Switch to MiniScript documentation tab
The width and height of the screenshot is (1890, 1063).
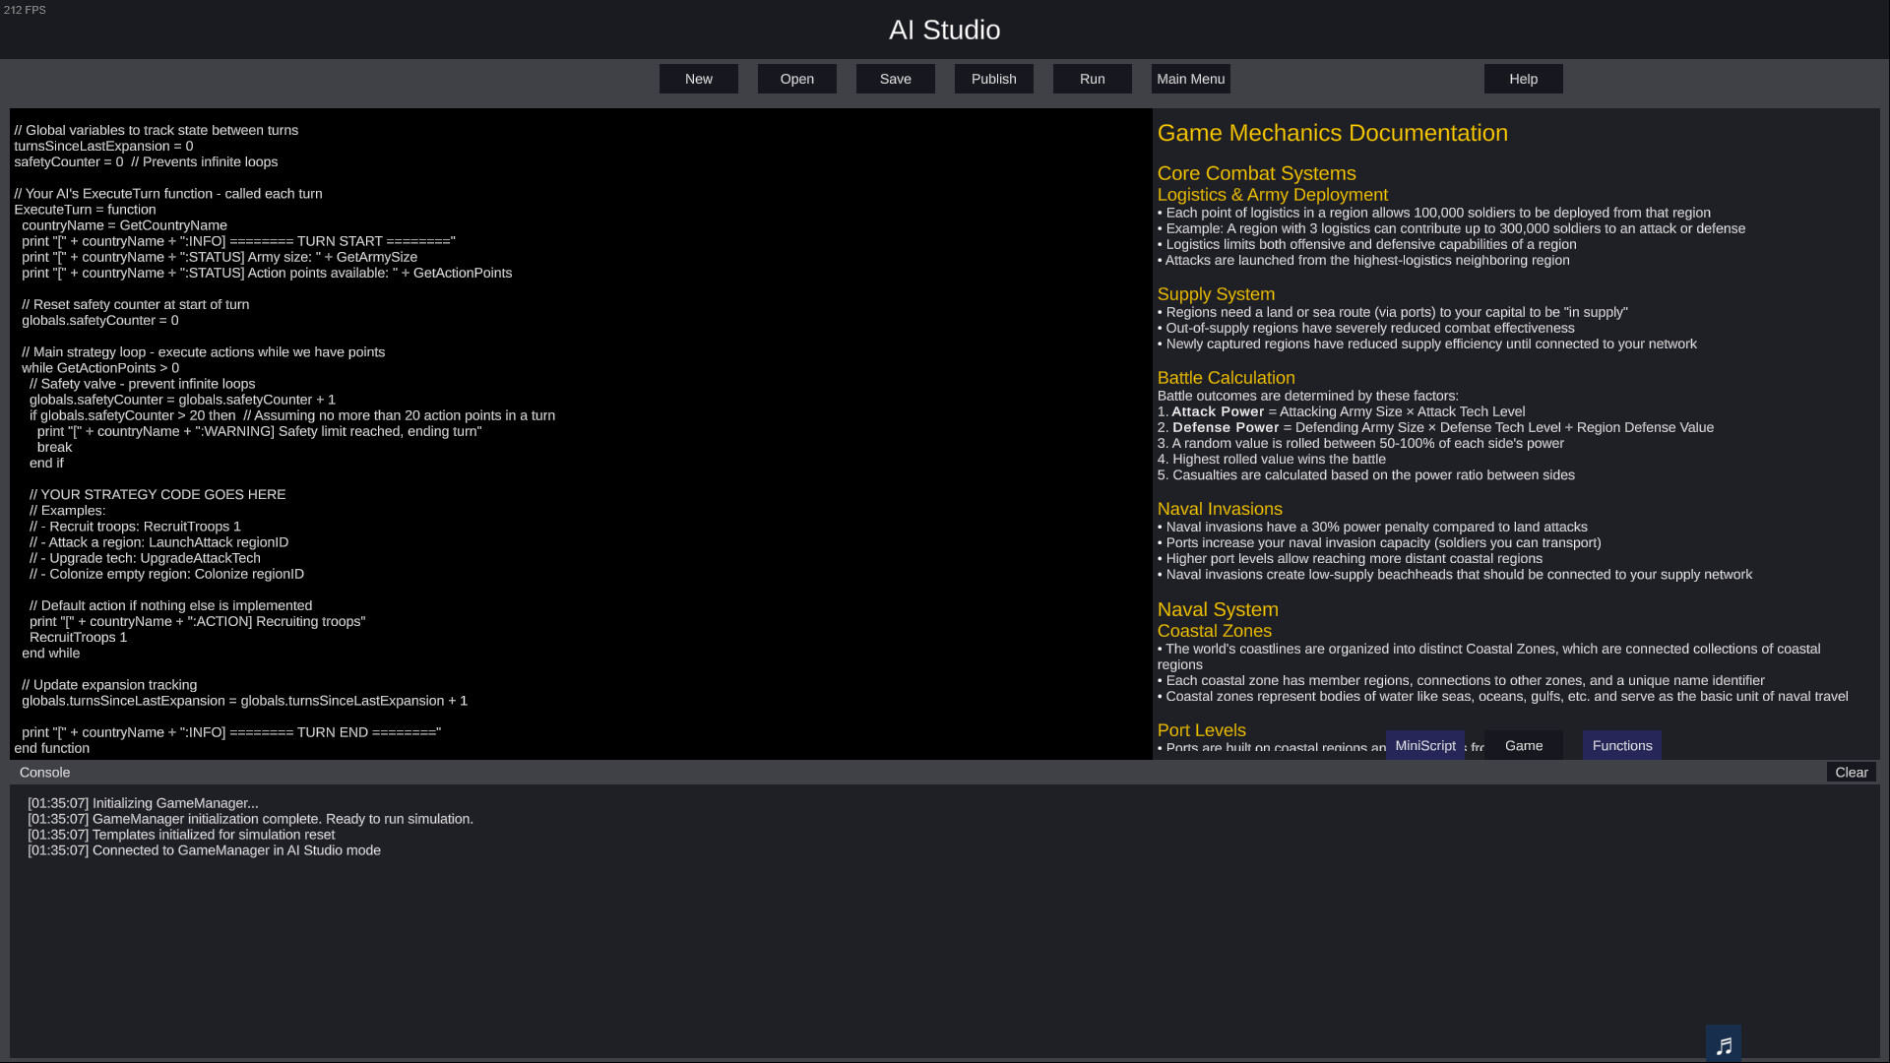1424,745
